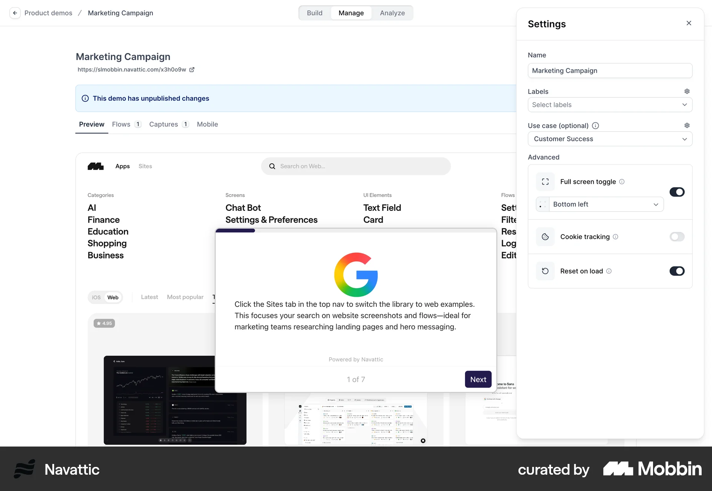Click the Use case gear icon
Screen dimensions: 712x491
click(x=687, y=125)
